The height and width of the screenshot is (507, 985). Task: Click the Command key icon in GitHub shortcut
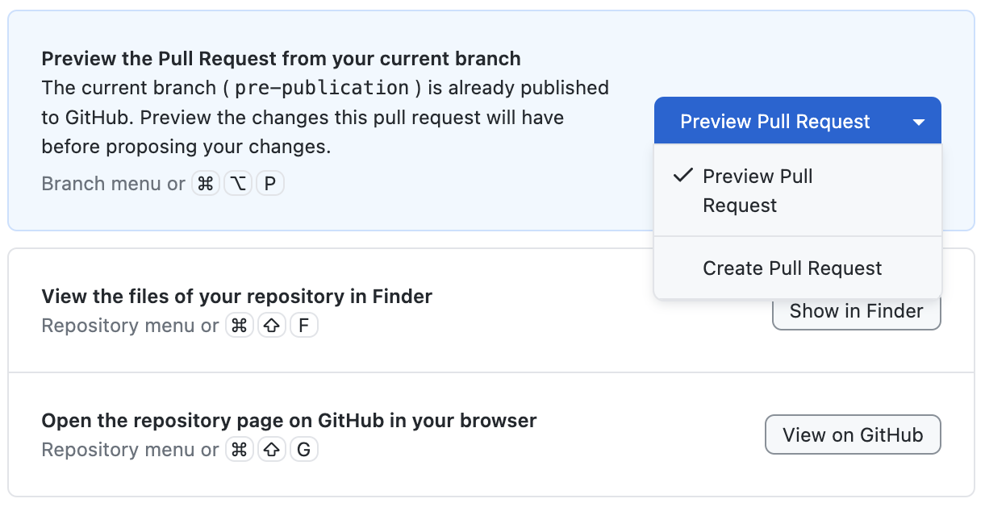point(240,450)
